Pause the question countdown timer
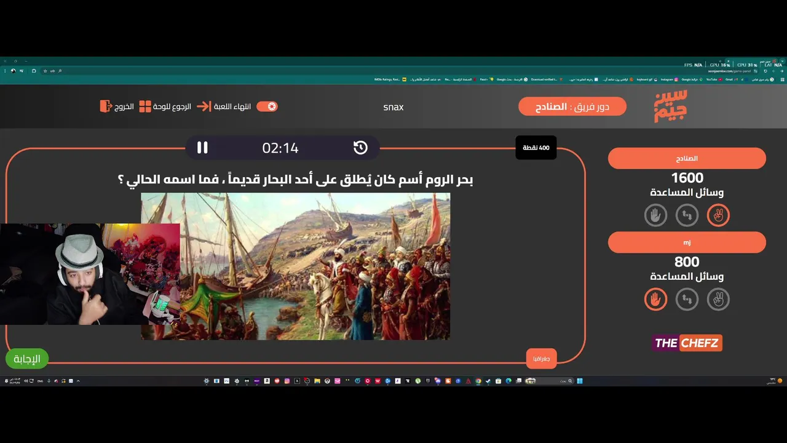 point(202,148)
